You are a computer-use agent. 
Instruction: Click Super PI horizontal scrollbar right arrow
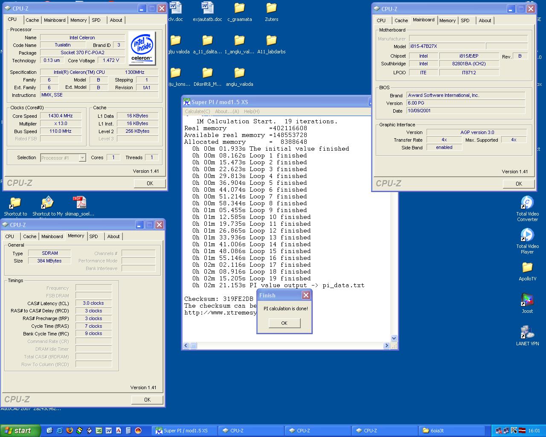click(387, 346)
